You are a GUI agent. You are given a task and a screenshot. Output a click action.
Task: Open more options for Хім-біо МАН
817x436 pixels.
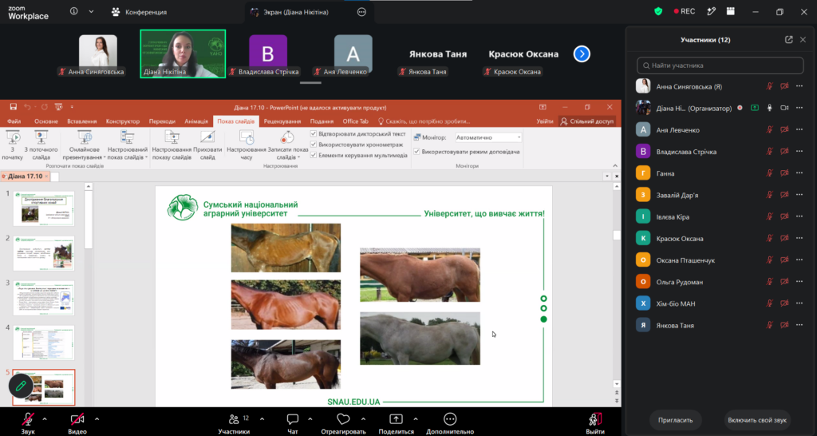[799, 303]
